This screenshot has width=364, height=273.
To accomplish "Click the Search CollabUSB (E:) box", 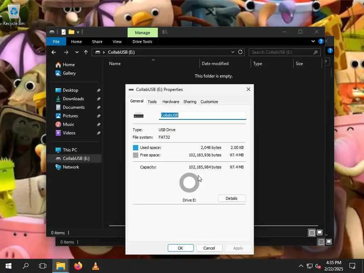I will click(x=284, y=52).
